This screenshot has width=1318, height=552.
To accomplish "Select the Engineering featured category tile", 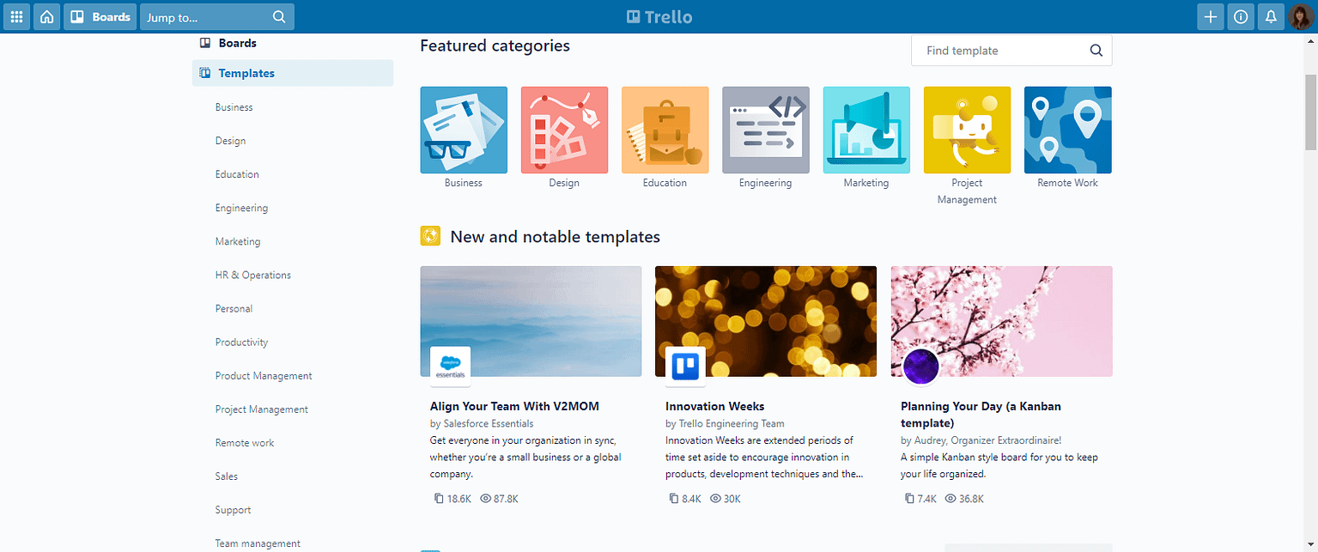I will (x=765, y=130).
